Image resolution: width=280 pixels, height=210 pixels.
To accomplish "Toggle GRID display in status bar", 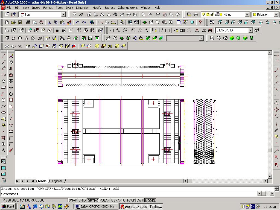I will pos(82,200).
